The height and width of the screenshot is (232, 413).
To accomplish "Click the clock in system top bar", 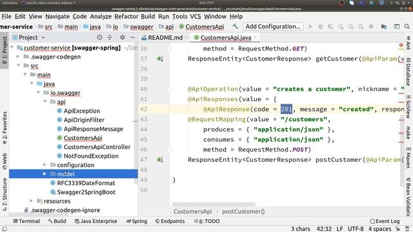I will pos(206,3).
